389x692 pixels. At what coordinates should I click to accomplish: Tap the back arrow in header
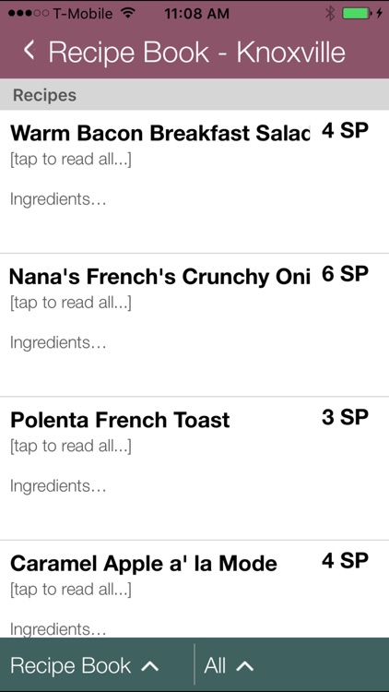29,51
